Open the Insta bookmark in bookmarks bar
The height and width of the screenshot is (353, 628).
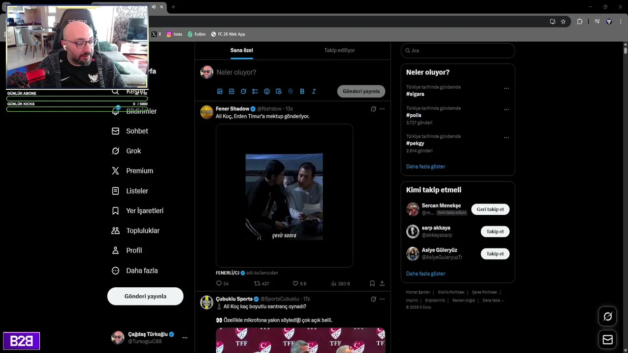pyautogui.click(x=174, y=34)
